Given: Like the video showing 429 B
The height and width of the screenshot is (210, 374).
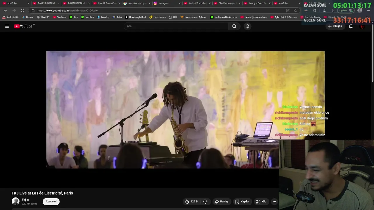Looking at the screenshot, I should (x=191, y=202).
